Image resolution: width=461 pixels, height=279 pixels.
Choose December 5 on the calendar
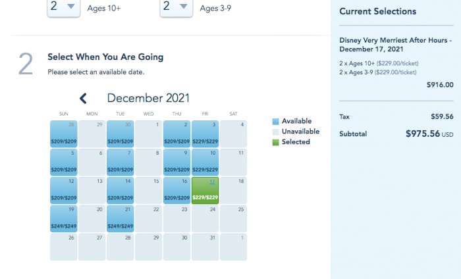63,161
